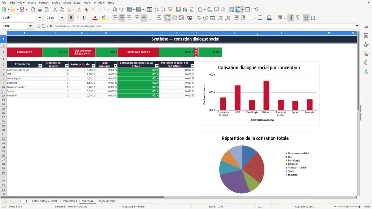
Task: Insert a comment
Action: [x=216, y=10]
